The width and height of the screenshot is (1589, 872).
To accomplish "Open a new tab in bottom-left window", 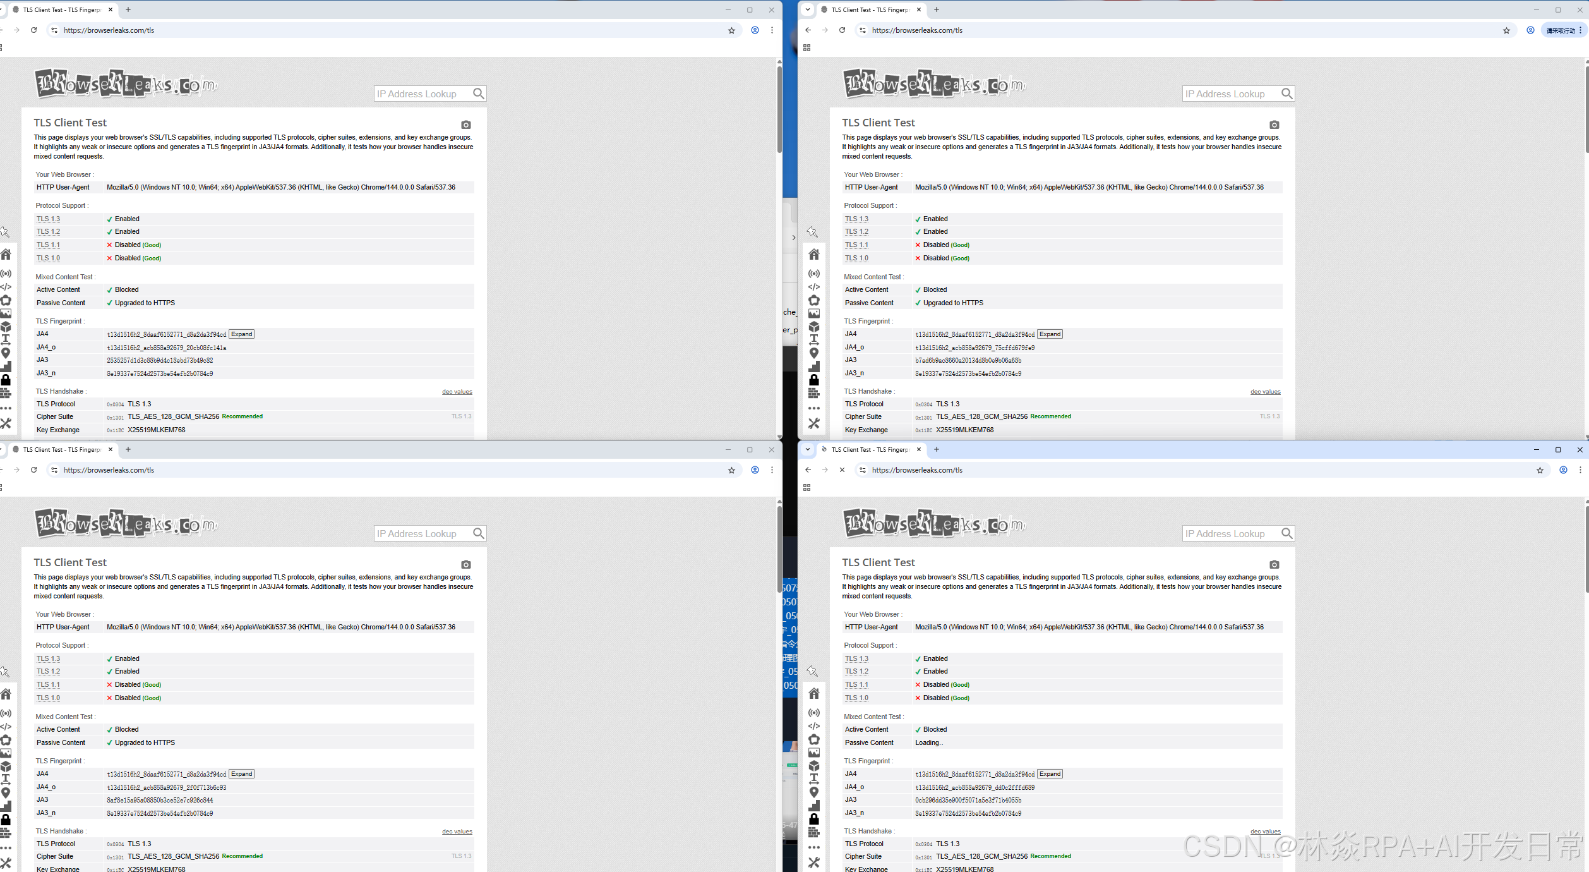I will tap(128, 449).
